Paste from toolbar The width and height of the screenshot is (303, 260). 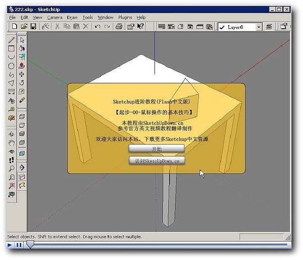pyautogui.click(x=77, y=26)
